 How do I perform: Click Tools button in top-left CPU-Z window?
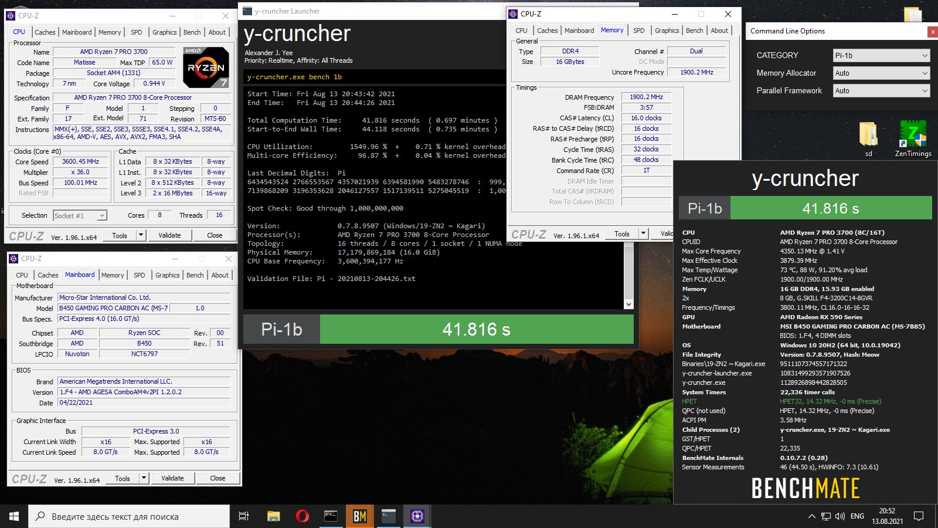[120, 235]
